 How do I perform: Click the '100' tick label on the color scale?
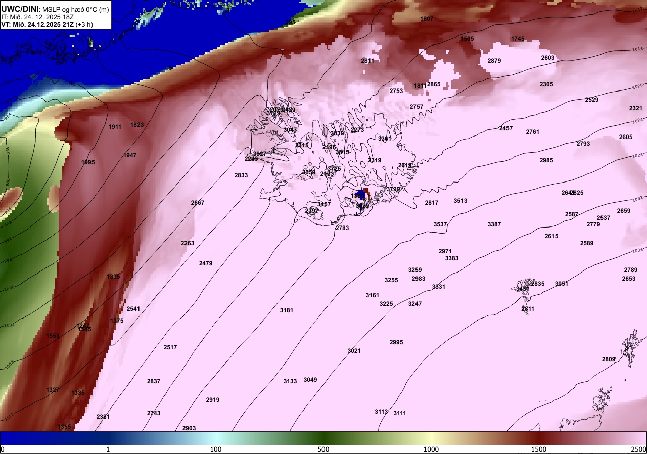pyautogui.click(x=216, y=449)
